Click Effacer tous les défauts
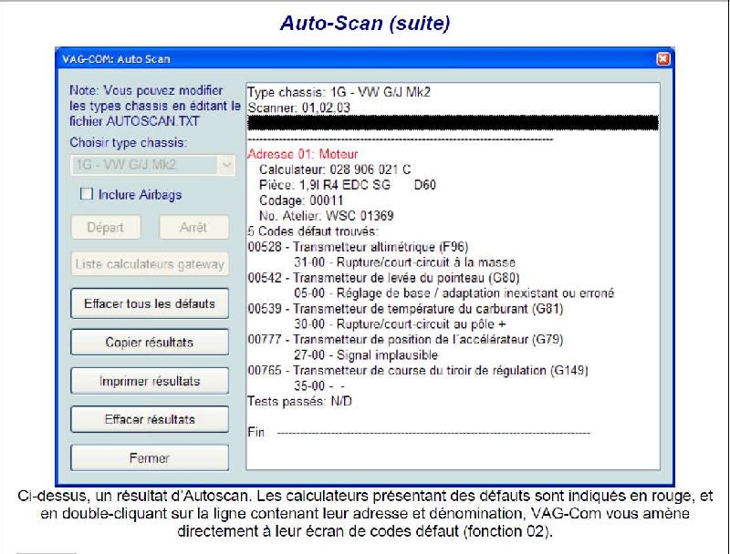730x554 pixels. [x=150, y=303]
